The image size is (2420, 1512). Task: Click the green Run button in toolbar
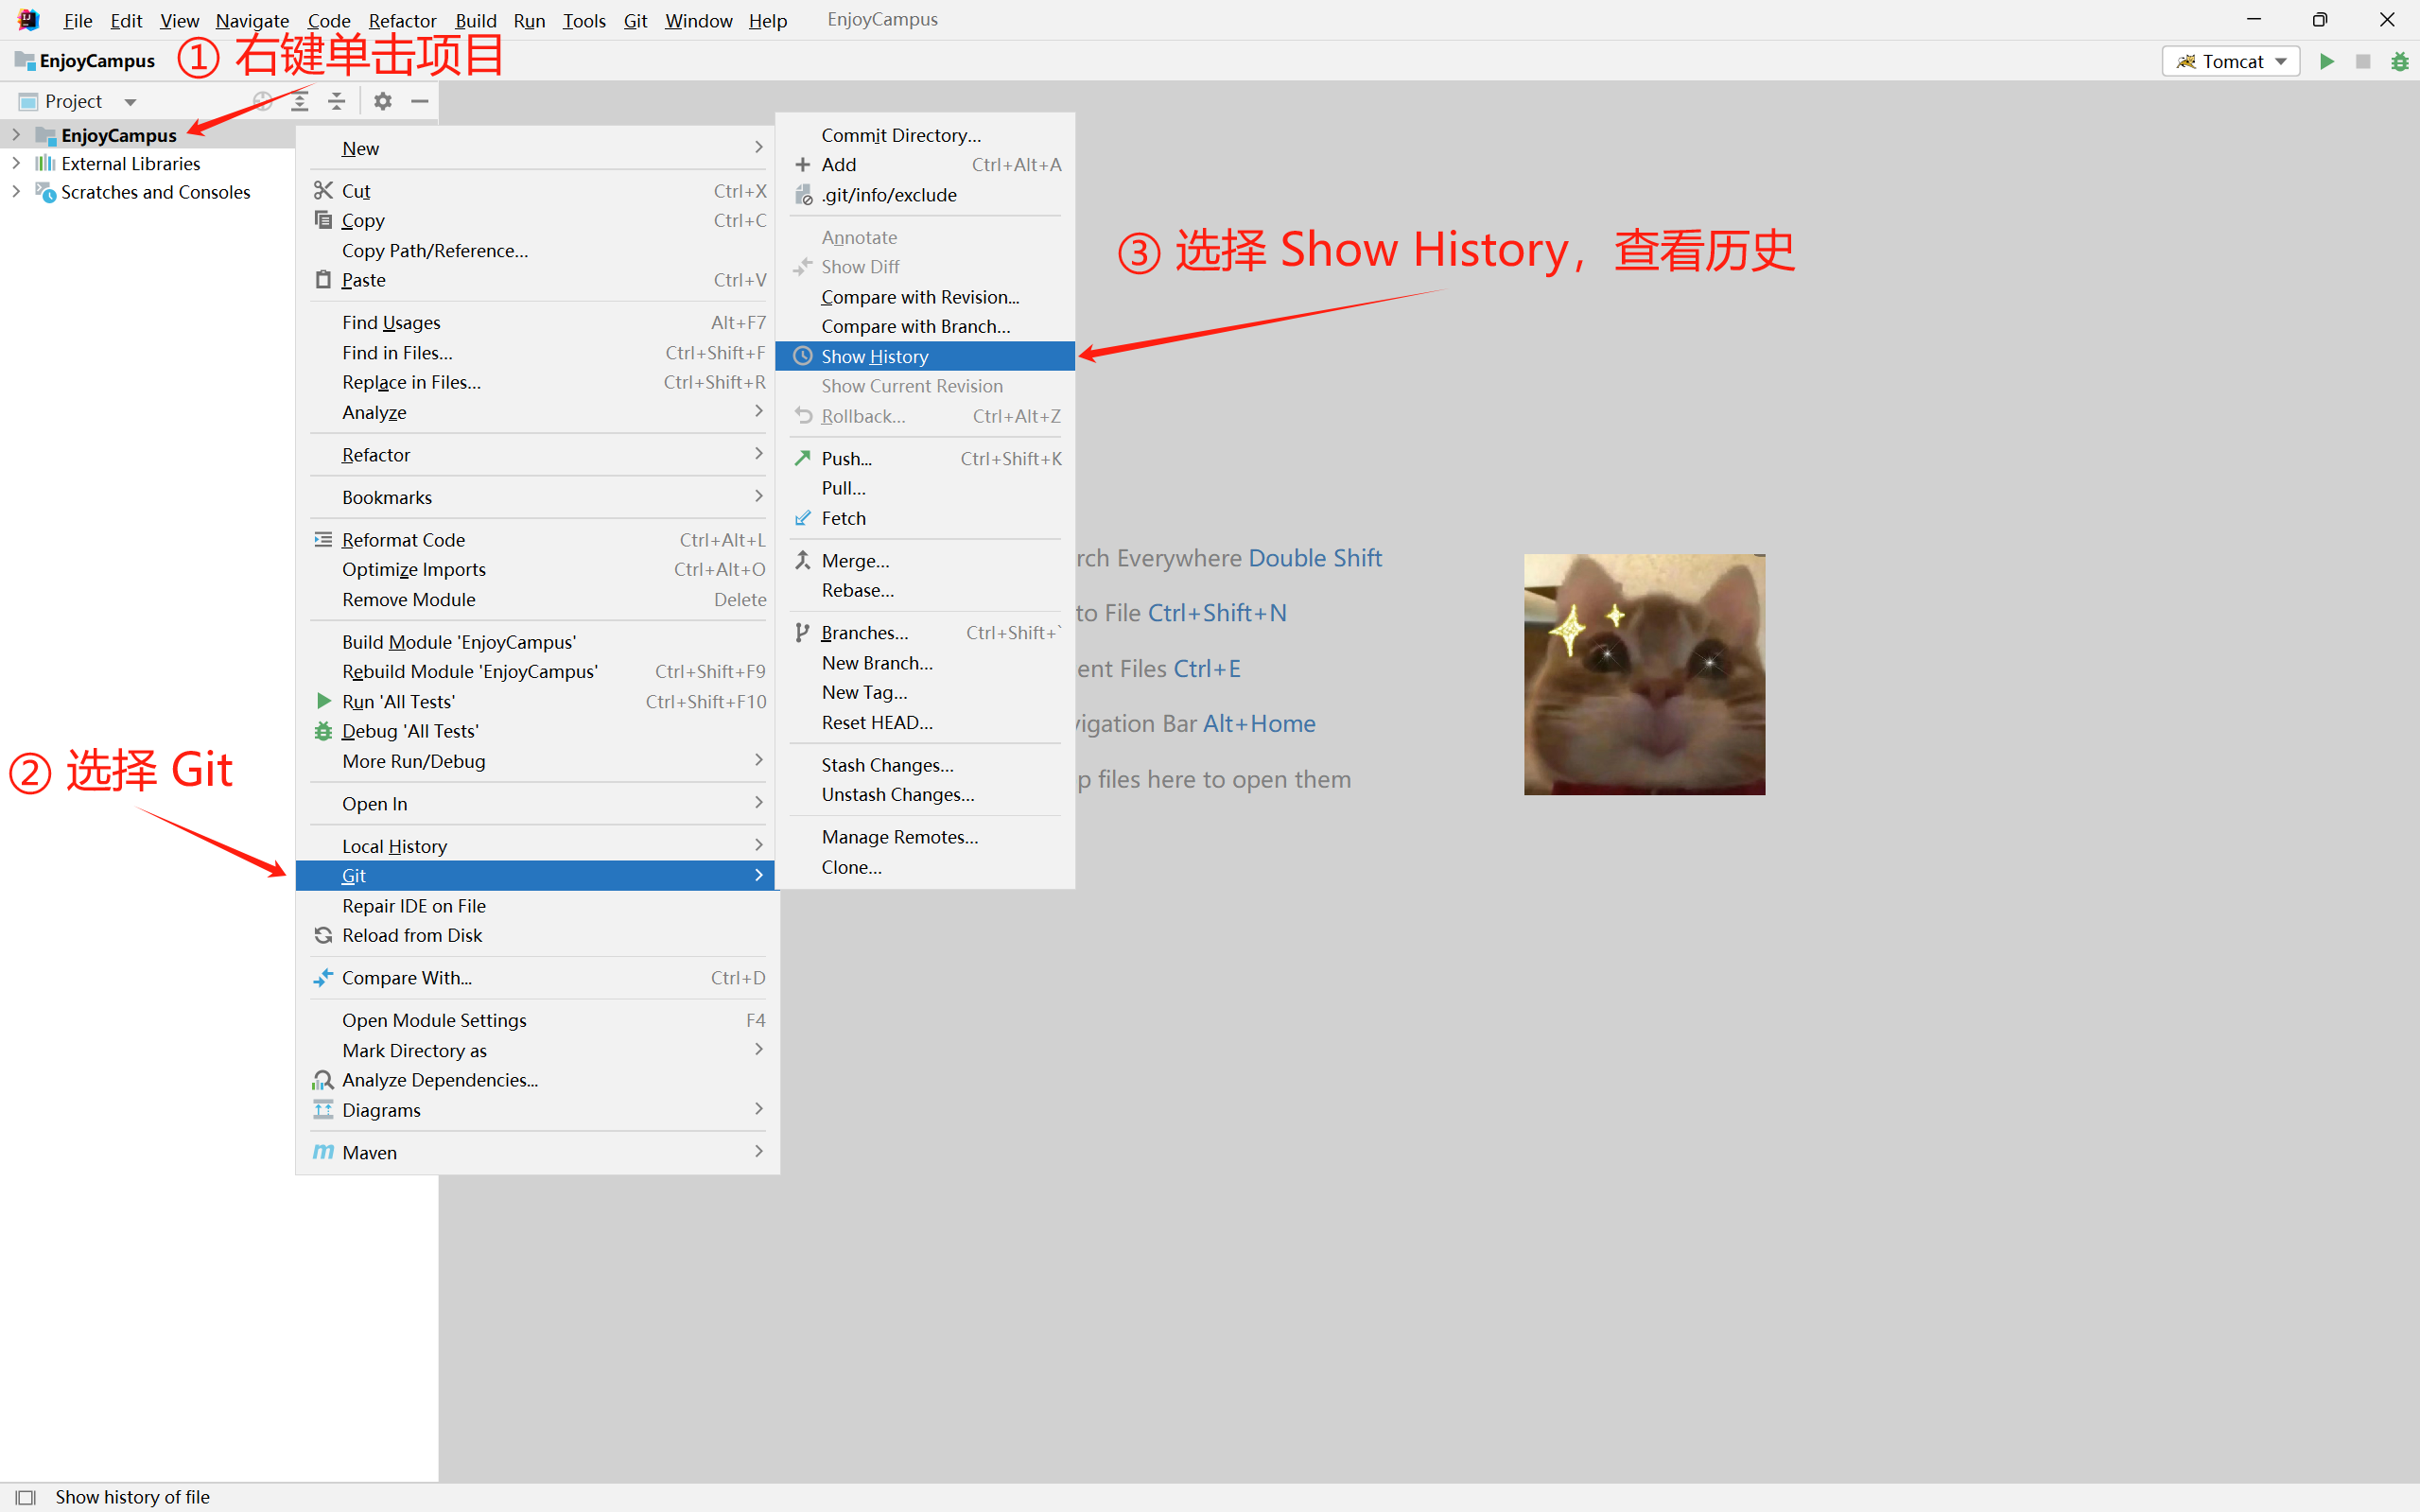(x=2327, y=61)
